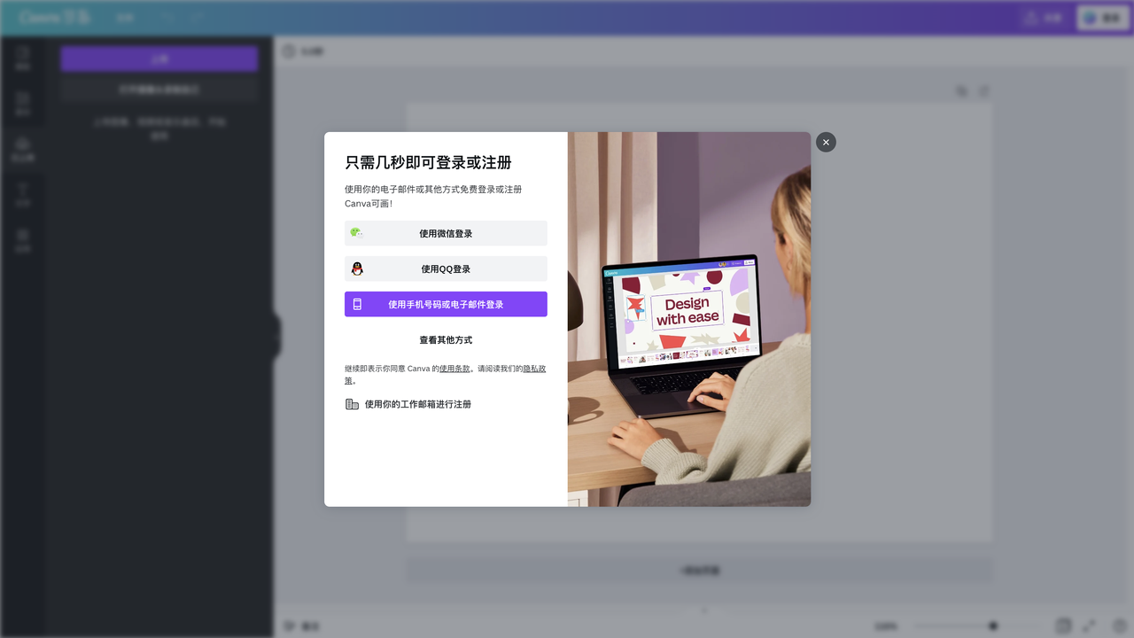This screenshot has width=1134, height=638.
Task: Expand 查看其他方式 for more login options
Action: [x=446, y=339]
